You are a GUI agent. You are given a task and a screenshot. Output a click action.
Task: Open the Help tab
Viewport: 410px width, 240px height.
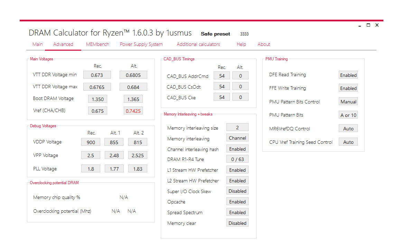point(241,44)
